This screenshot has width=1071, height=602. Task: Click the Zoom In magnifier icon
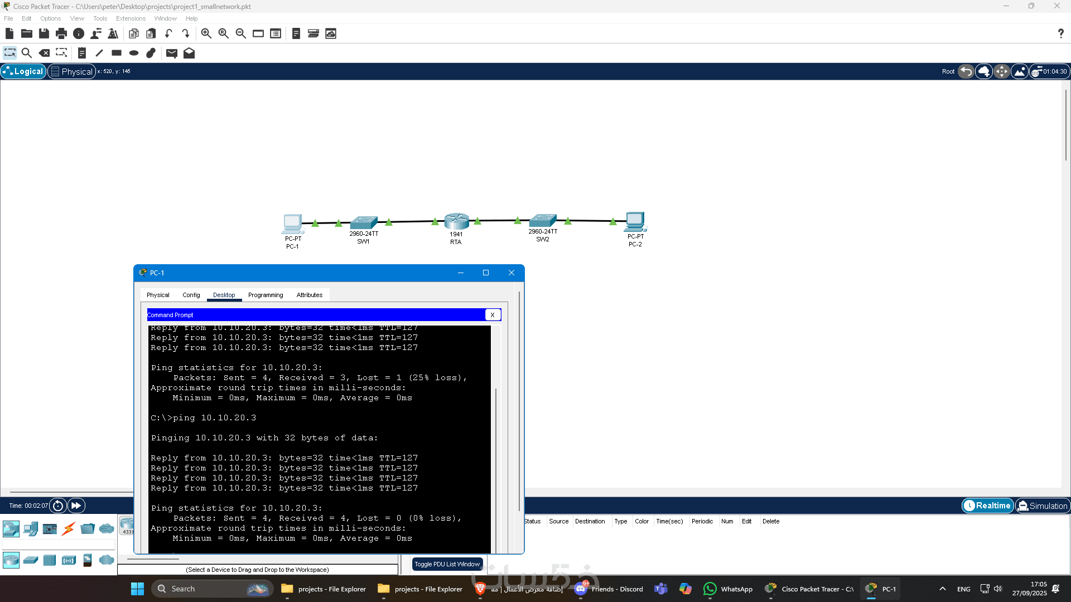[x=206, y=33]
